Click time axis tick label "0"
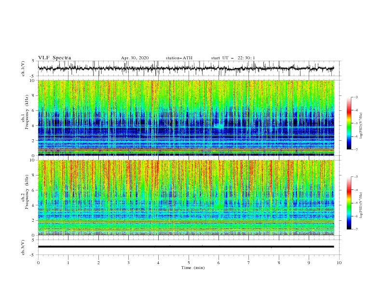The image size is (382, 295). tap(38, 263)
